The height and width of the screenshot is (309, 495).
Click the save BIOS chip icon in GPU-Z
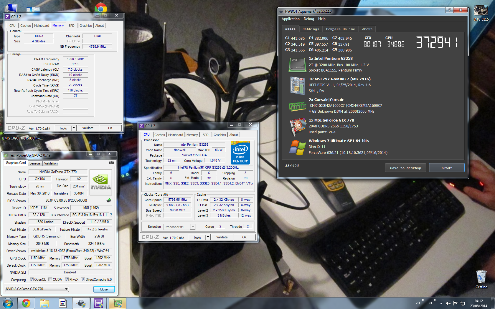[x=109, y=200]
